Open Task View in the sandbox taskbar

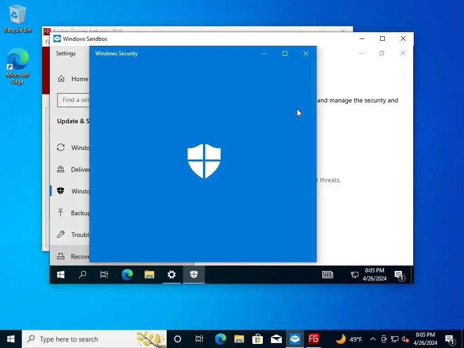[x=104, y=275]
